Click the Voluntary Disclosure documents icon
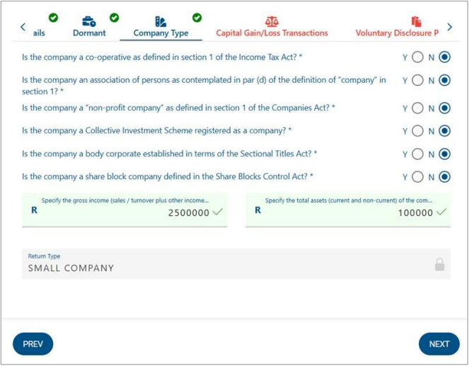The image size is (472, 366). [416, 21]
